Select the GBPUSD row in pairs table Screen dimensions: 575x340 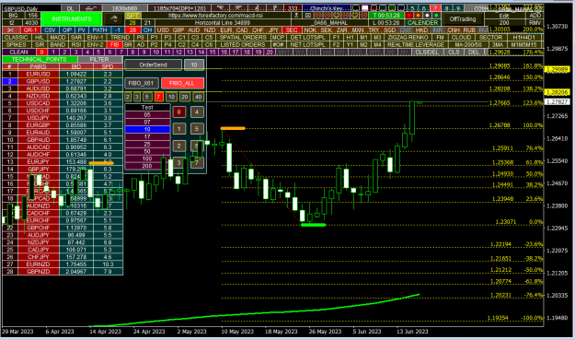63,81
